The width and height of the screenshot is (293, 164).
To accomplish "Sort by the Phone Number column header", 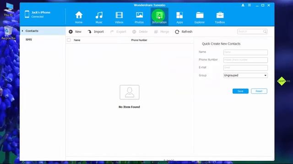I will click(139, 40).
